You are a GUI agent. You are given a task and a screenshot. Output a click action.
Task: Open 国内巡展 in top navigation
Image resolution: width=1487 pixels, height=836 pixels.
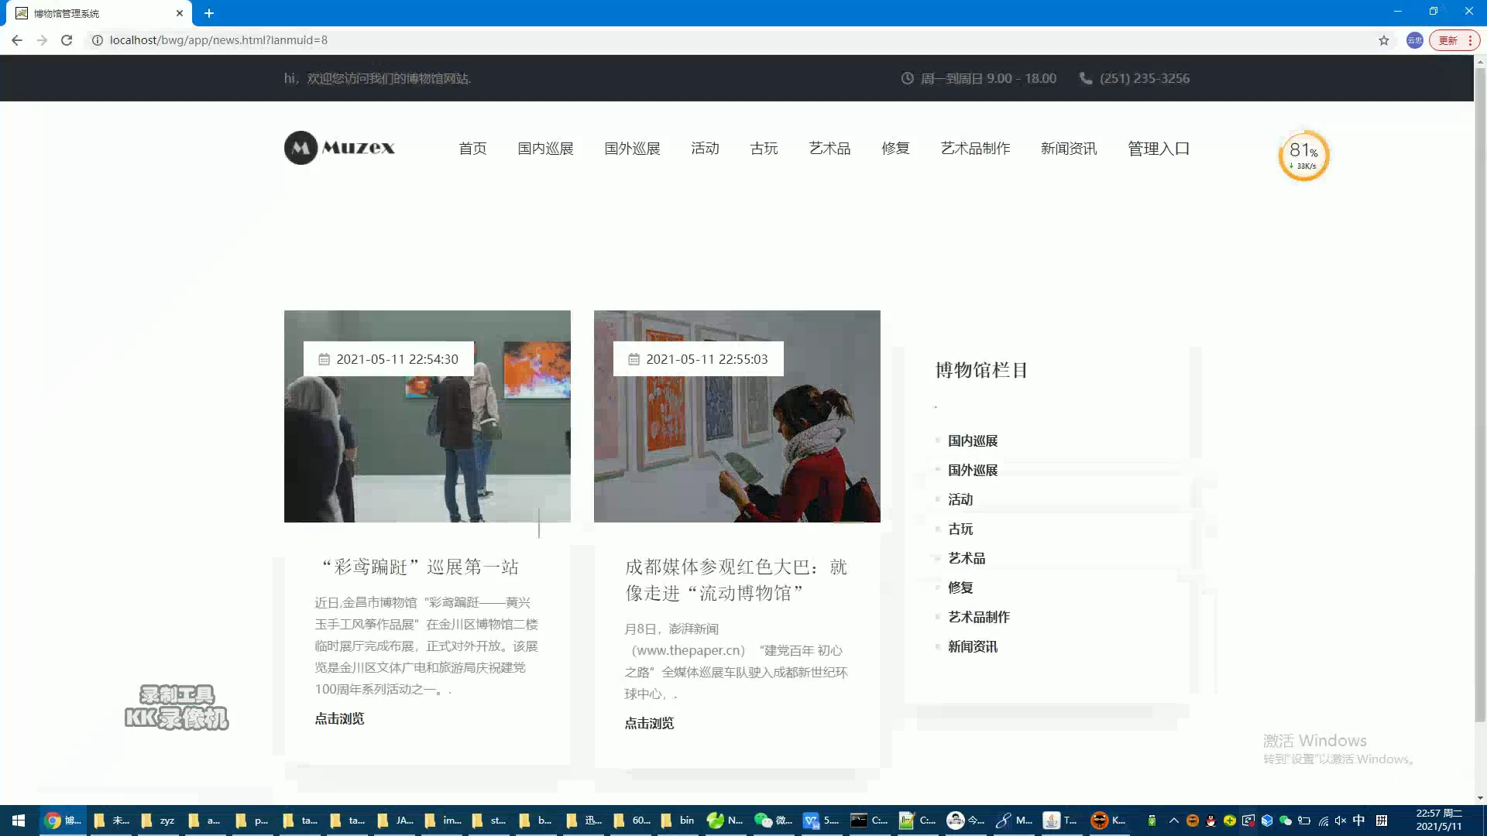[x=545, y=149]
